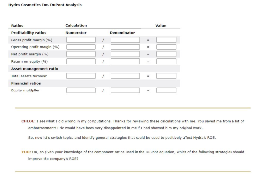Click the Return on equity numerator field
This screenshot has height=180, width=277.
(81, 61)
